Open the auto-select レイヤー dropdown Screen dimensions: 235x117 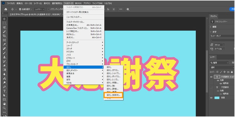coord(39,9)
